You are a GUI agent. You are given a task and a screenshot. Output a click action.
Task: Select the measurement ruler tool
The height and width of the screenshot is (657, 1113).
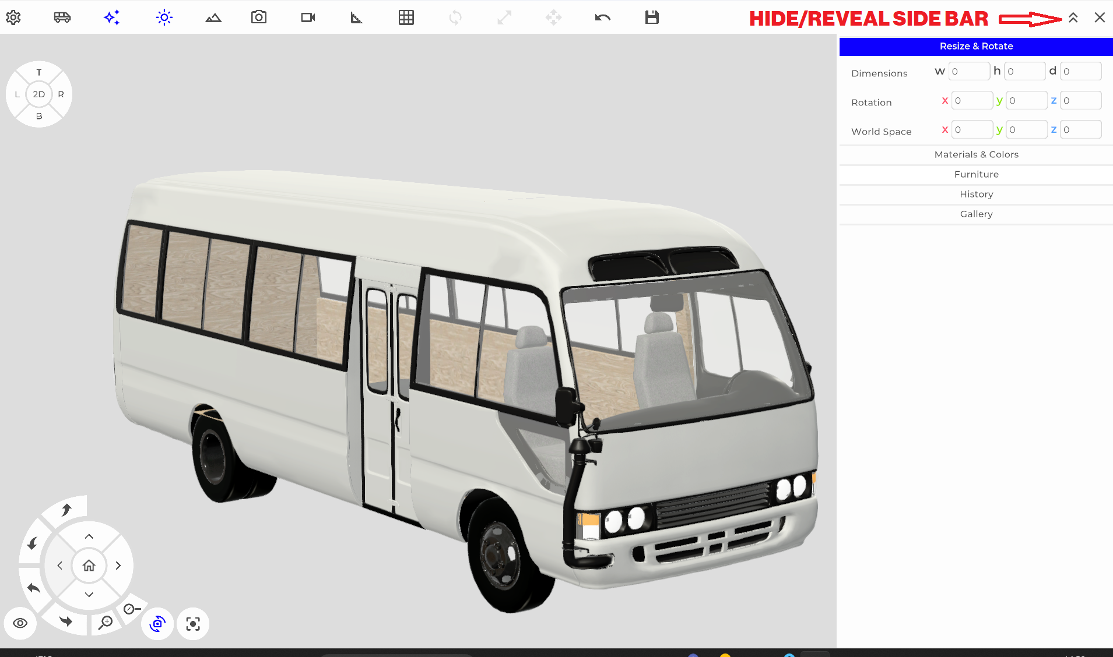click(x=356, y=17)
